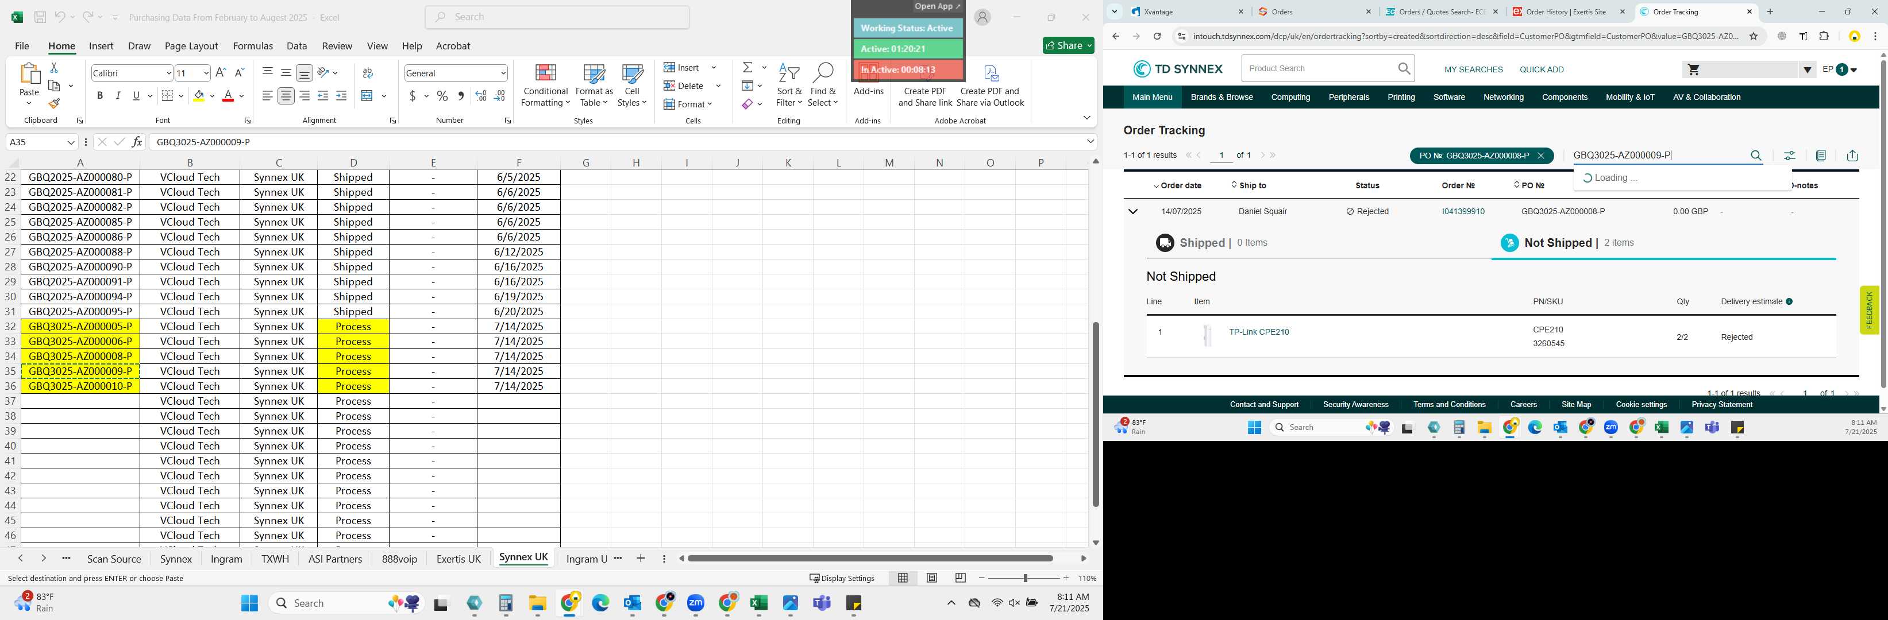The height and width of the screenshot is (620, 1888).
Task: Open the File menu
Action: tap(22, 45)
